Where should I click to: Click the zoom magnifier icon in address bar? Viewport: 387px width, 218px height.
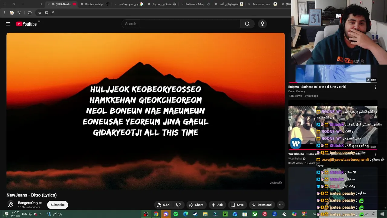click(53, 13)
